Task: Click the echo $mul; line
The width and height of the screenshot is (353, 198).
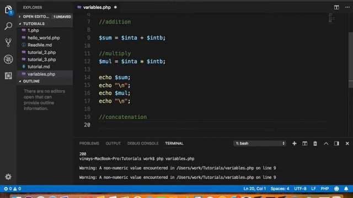Action: coord(114,93)
